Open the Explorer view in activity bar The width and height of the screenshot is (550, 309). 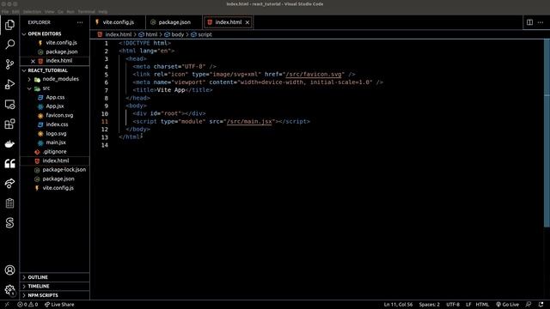[x=9, y=25]
